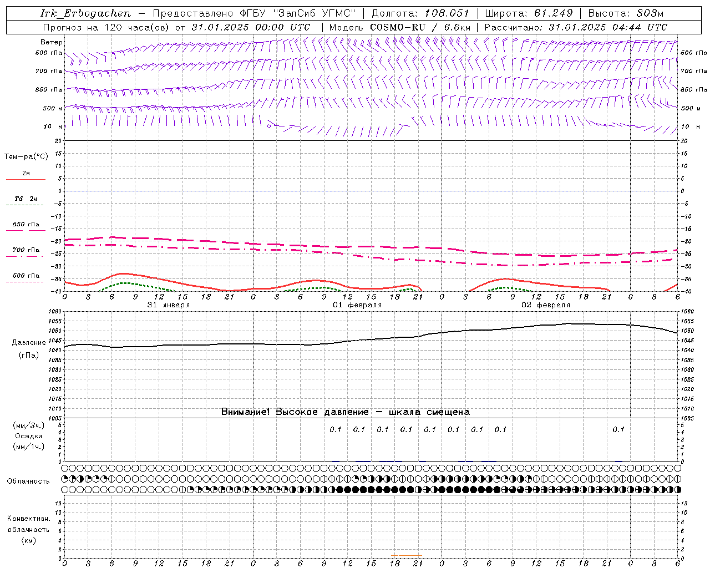Click the 01 февраля date label
The width and height of the screenshot is (710, 568).
[357, 305]
